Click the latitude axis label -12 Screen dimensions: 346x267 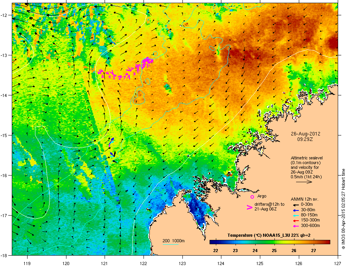pyautogui.click(x=4, y=15)
